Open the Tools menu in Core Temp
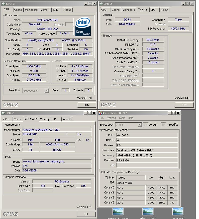Image resolution: width=199 pixels, height=219 pixels. 122,118
